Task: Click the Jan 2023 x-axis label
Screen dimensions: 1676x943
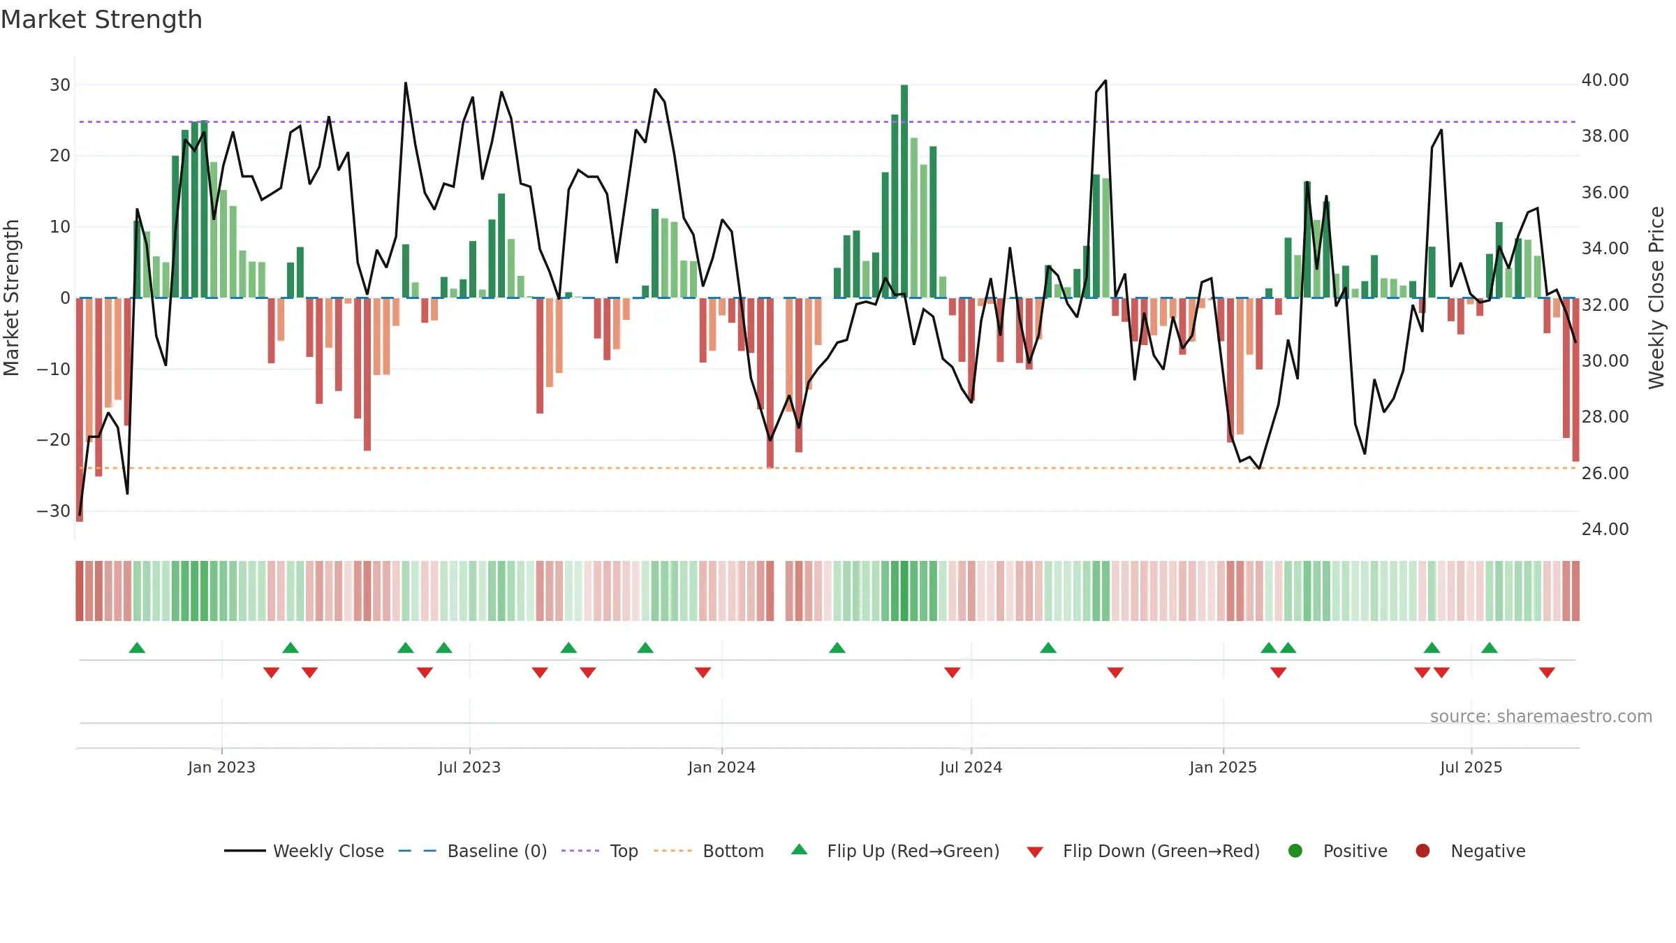Action: click(x=221, y=768)
